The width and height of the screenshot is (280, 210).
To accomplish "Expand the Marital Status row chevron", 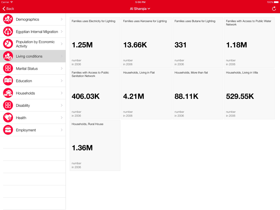I will point(62,69).
